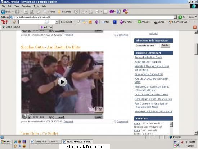Click the Forward navigation arrow
Screen dimensions: 198x149
click(x=17, y=12)
